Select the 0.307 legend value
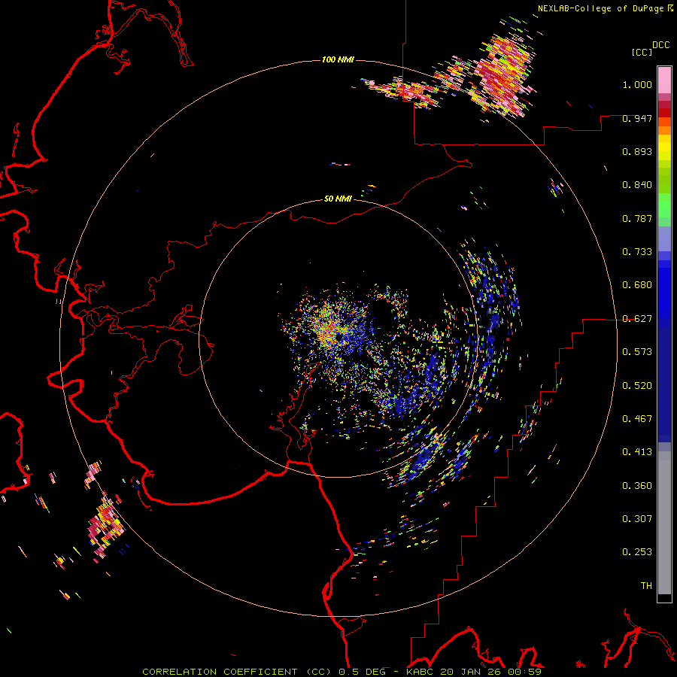 pos(637,519)
